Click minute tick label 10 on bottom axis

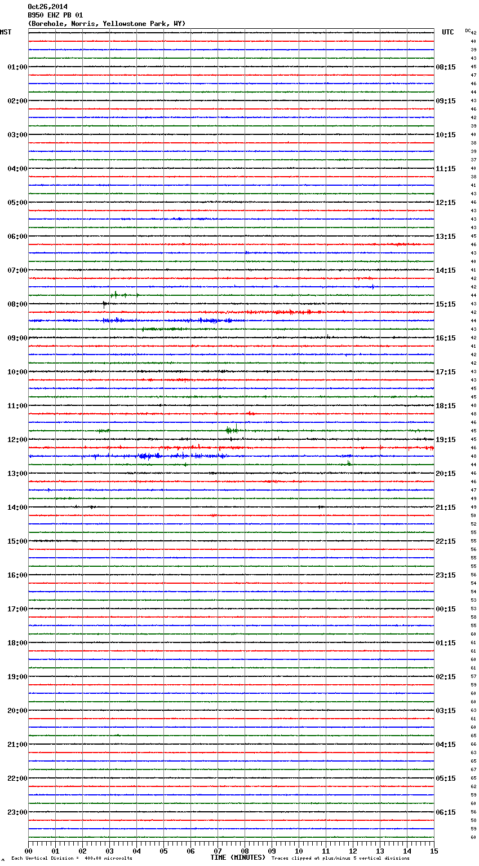tap(299, 851)
